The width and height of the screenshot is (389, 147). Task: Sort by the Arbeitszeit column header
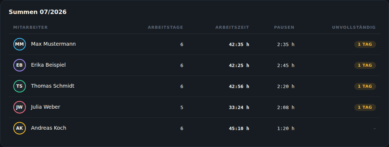[x=232, y=28]
